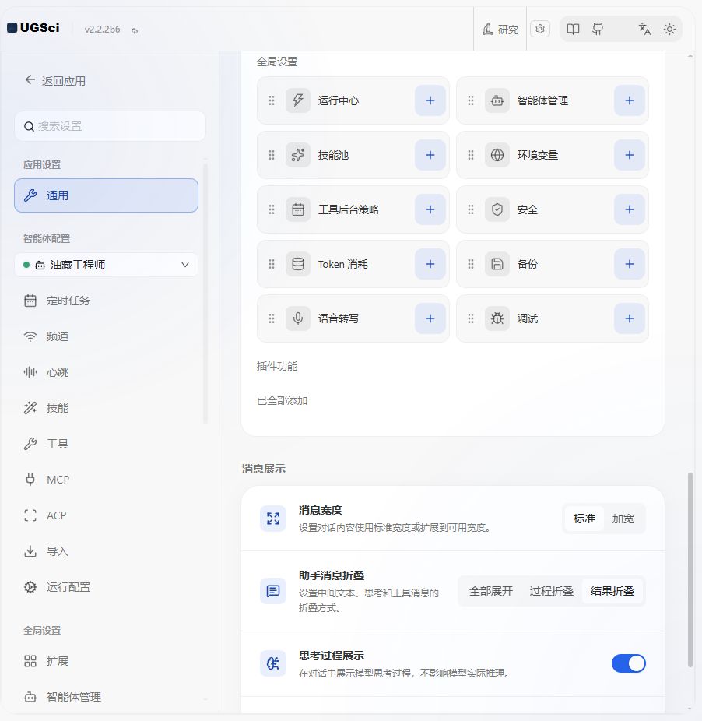Viewport: 702px width, 721px height.
Task: Set 消息宽度 to 标准
Action: coord(584,519)
